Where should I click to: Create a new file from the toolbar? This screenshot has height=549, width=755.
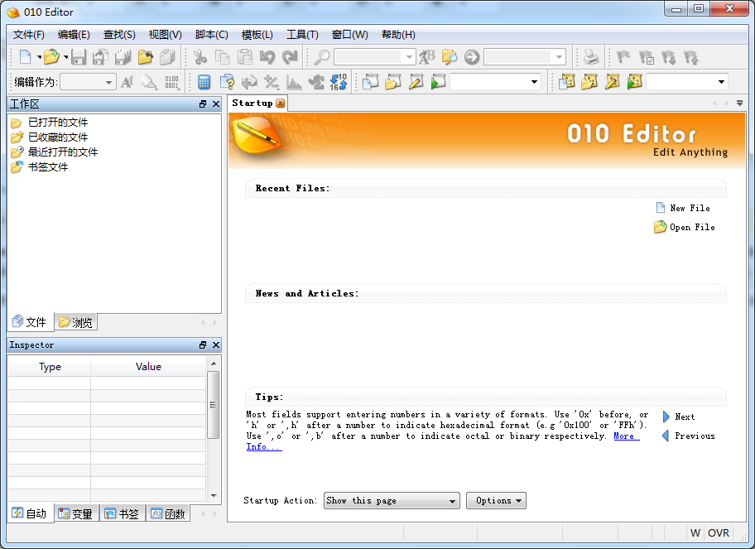tap(26, 57)
